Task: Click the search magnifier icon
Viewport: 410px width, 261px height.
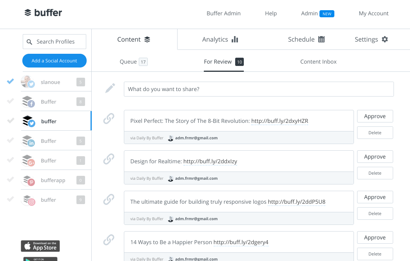Action: (29, 42)
